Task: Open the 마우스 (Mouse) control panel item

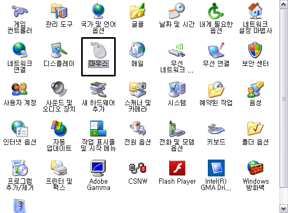Action: pyautogui.click(x=98, y=50)
